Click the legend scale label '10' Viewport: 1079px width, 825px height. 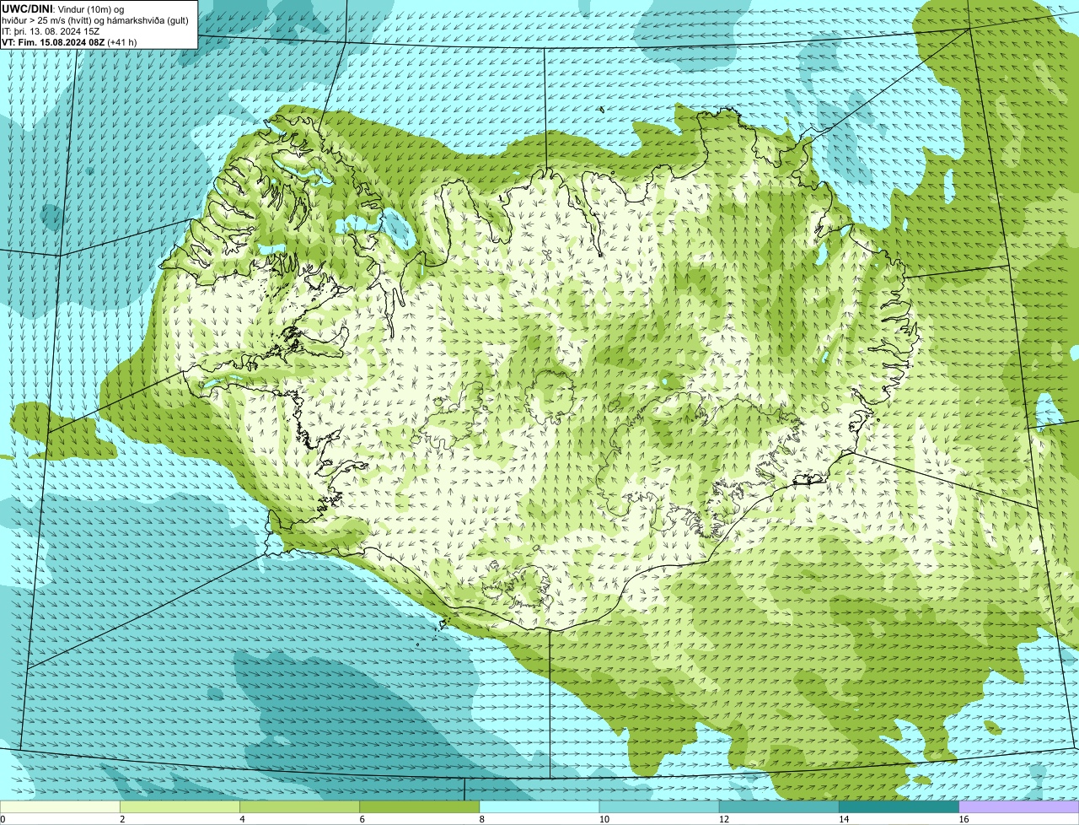(x=604, y=819)
